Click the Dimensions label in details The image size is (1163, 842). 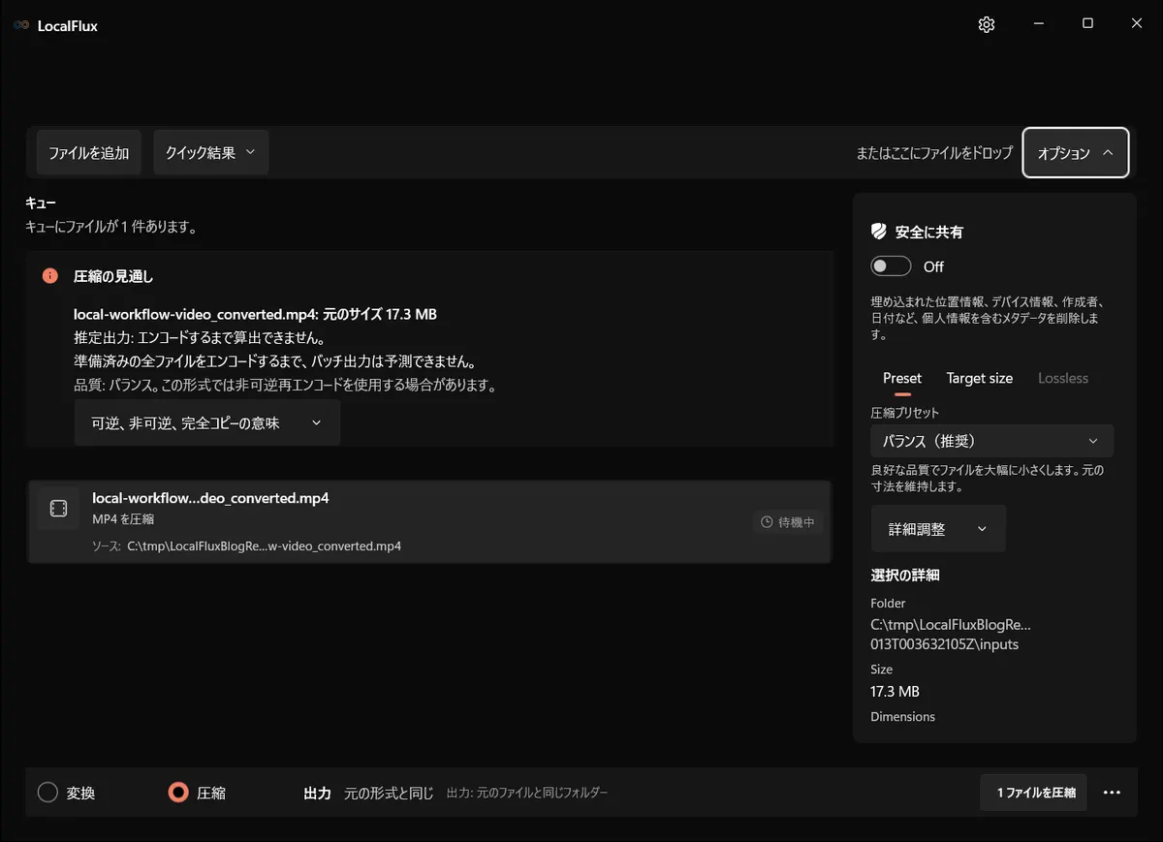(x=903, y=717)
